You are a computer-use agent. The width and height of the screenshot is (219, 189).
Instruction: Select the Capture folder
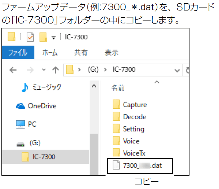pyautogui.click(x=134, y=105)
